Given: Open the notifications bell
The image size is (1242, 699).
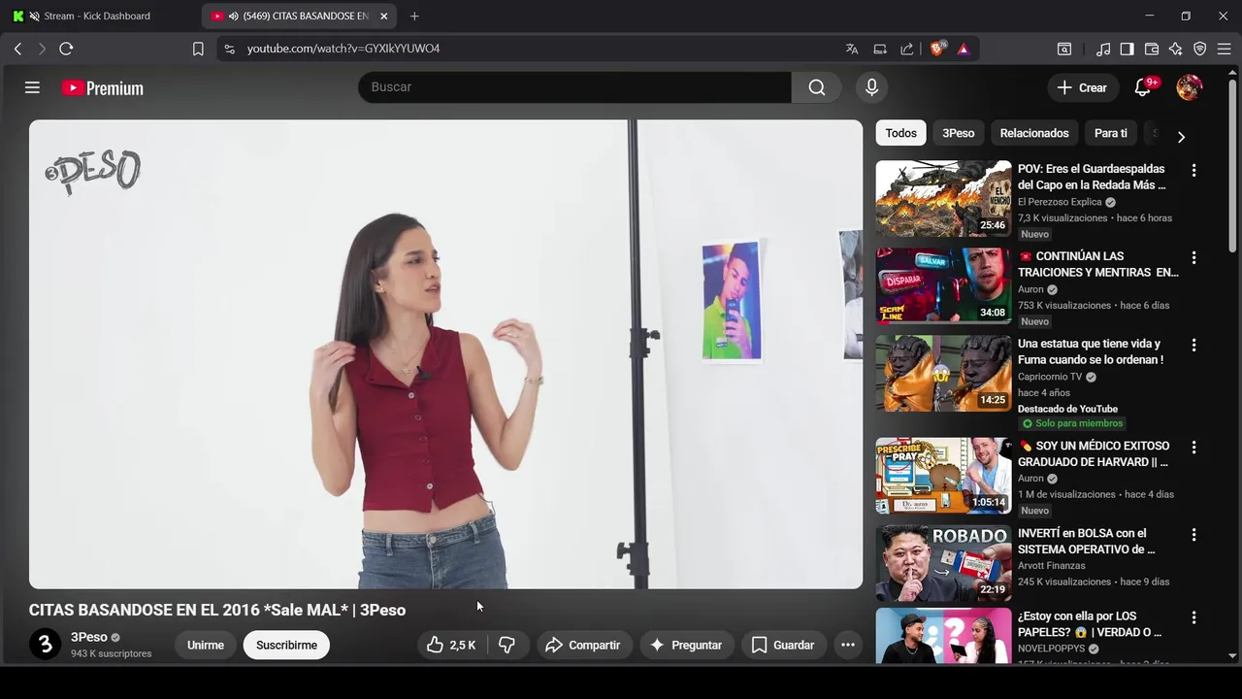Looking at the screenshot, I should coord(1143,87).
